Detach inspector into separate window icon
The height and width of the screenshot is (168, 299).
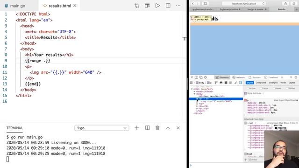[x=201, y=77]
